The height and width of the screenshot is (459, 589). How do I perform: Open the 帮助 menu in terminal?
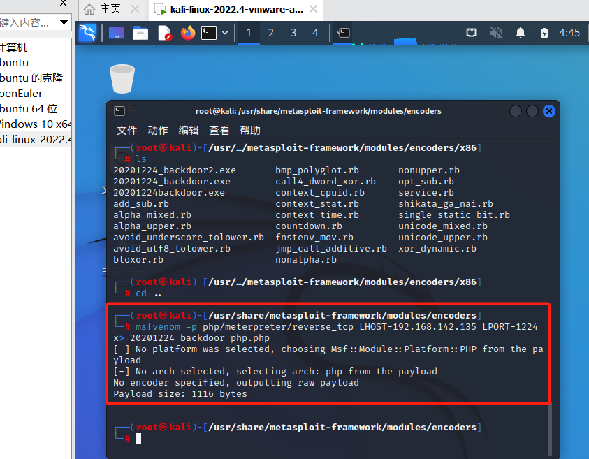(250, 131)
